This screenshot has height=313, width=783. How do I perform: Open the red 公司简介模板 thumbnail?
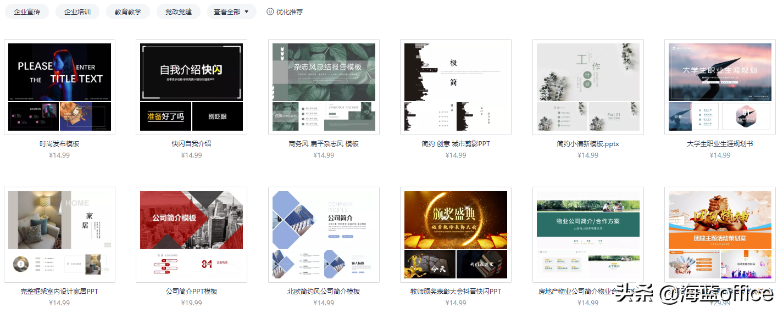[x=191, y=234]
